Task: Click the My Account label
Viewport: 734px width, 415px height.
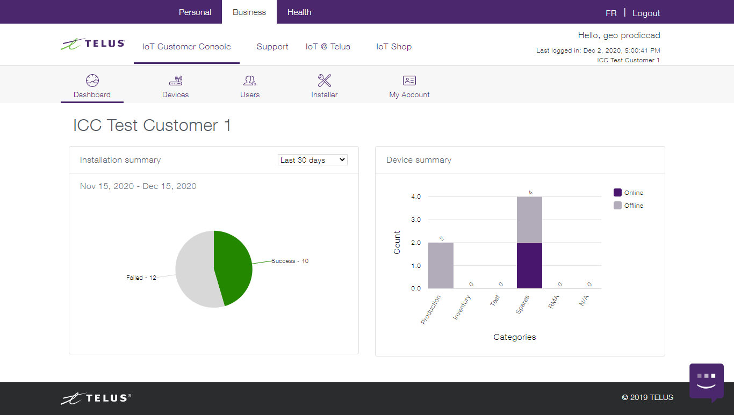Action: point(409,94)
